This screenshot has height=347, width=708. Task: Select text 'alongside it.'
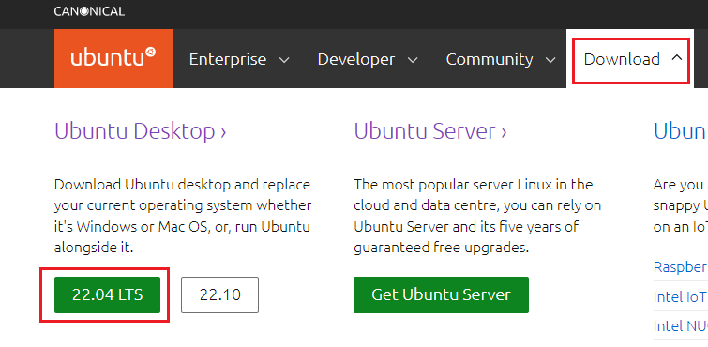point(95,248)
